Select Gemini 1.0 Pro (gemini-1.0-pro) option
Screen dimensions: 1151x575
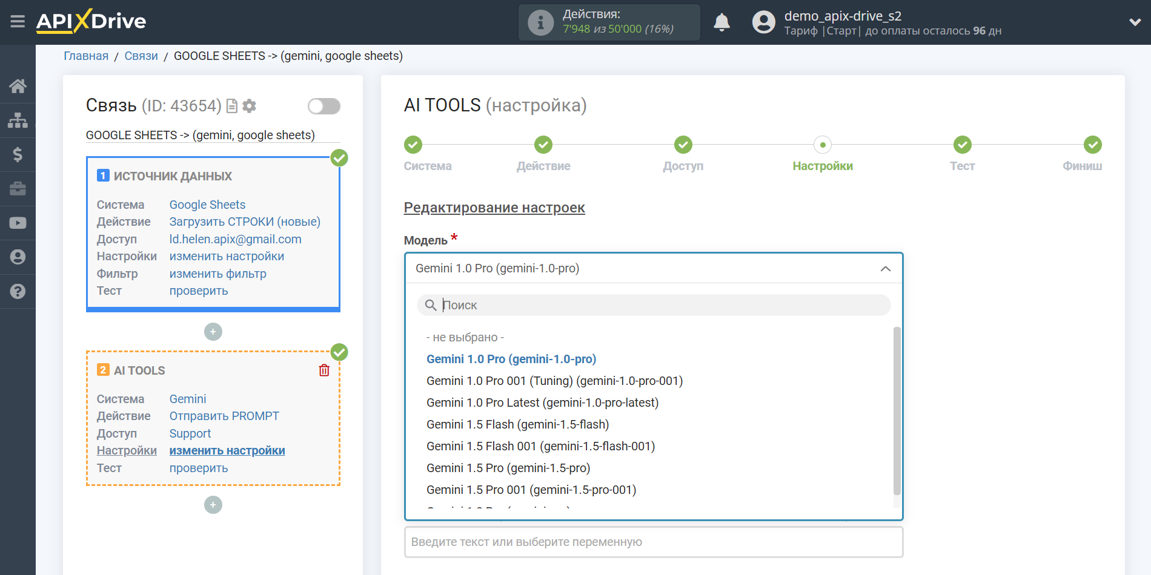(x=511, y=359)
